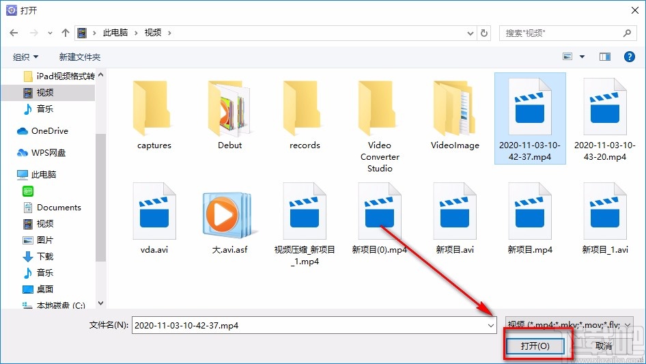Go back using the back arrow
Viewport: 646px width, 364px height.
coord(14,33)
